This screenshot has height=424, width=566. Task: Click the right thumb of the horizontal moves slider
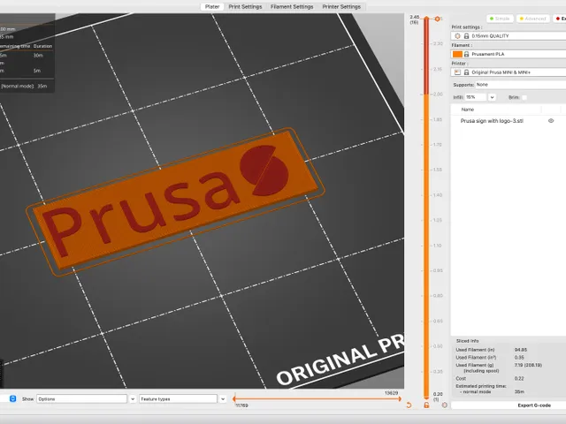point(400,398)
